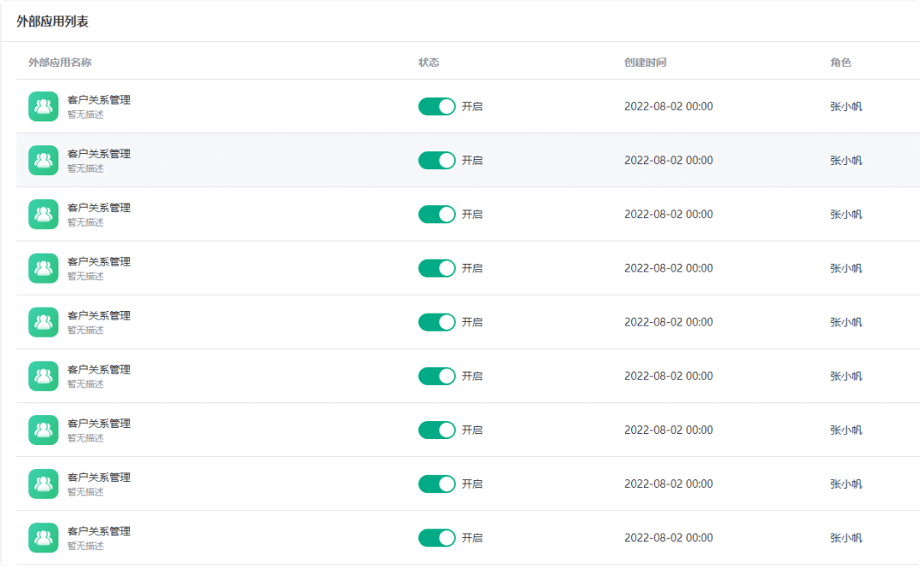Select the sixth row's 2022-08-02 00:00 date
The height and width of the screenshot is (567, 920).
tap(668, 375)
